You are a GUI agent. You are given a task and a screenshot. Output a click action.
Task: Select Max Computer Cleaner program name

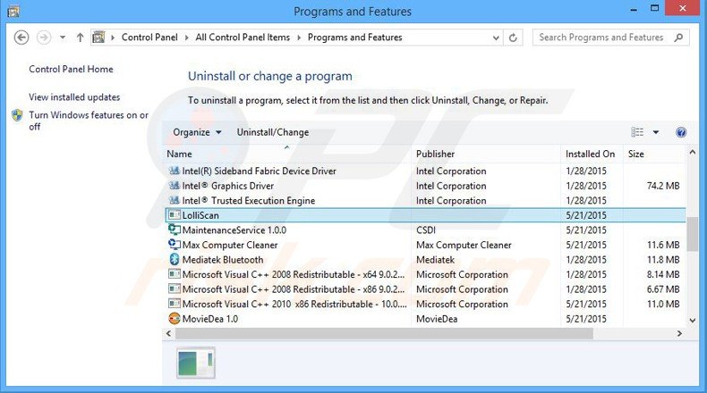click(x=230, y=245)
